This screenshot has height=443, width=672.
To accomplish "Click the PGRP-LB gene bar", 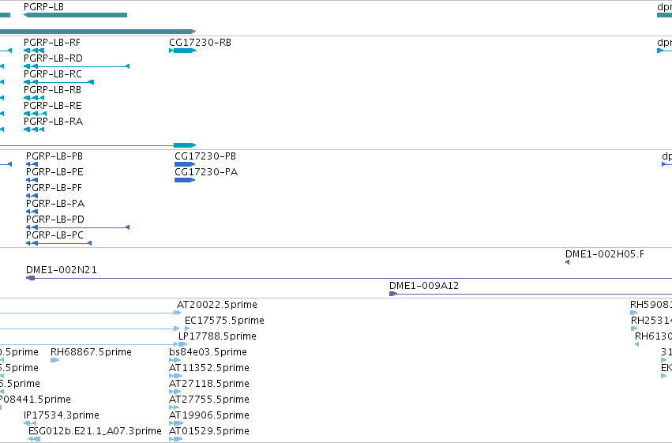I will tap(76, 15).
